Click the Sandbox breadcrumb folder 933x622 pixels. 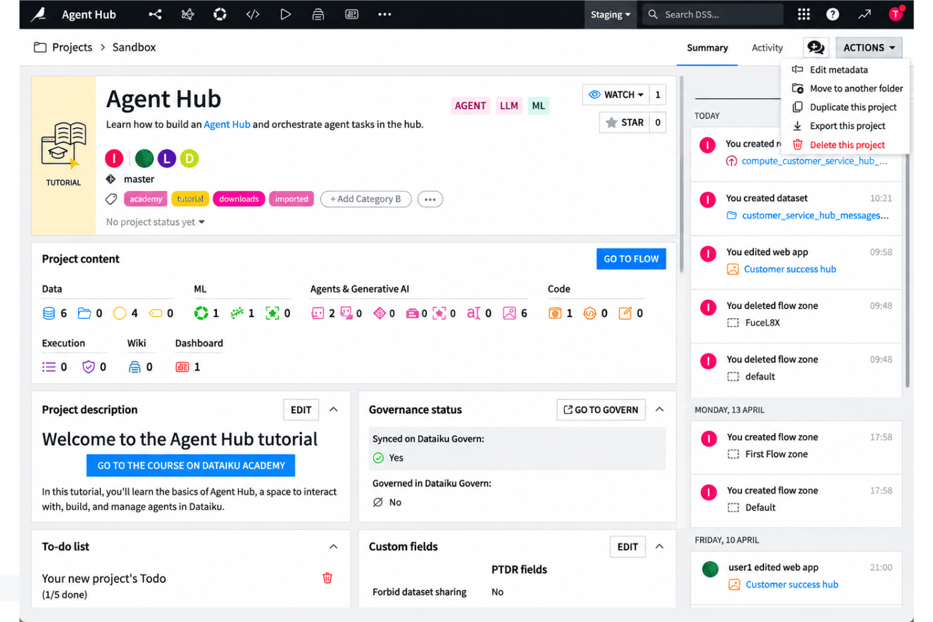pyautogui.click(x=134, y=47)
